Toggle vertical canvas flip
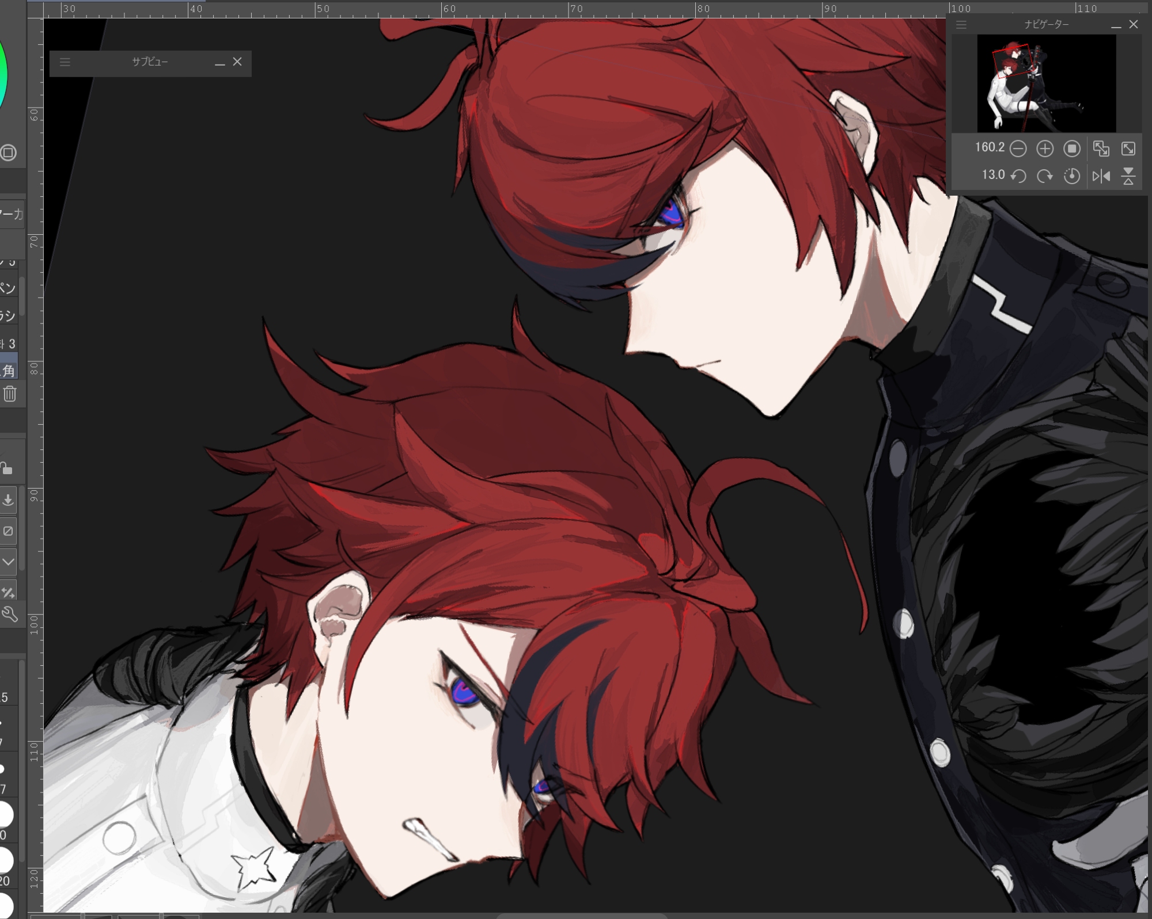Image resolution: width=1152 pixels, height=919 pixels. point(1128,176)
